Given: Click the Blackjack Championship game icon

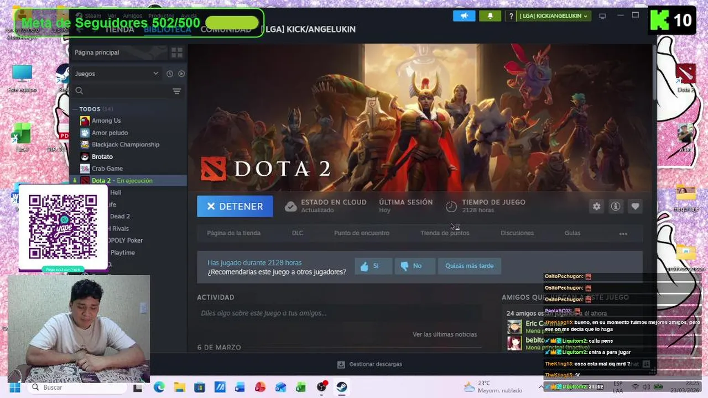Looking at the screenshot, I should [85, 144].
